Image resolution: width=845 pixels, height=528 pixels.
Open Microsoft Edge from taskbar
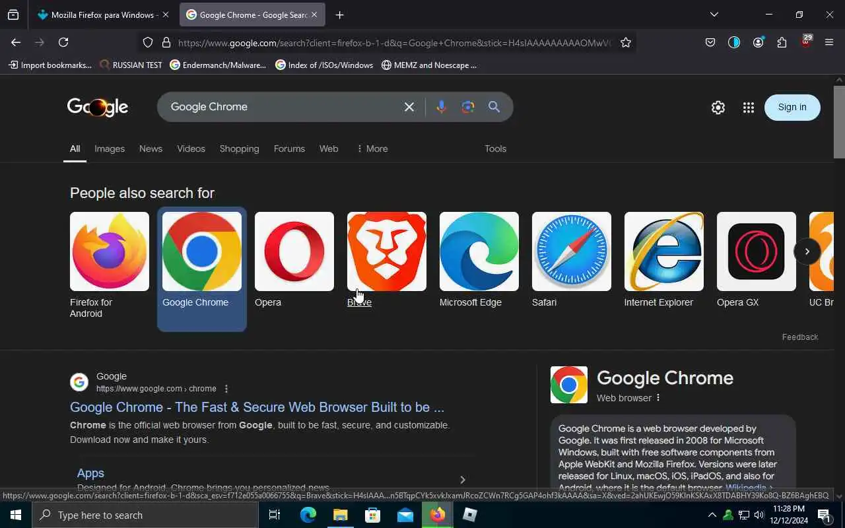tap(308, 515)
